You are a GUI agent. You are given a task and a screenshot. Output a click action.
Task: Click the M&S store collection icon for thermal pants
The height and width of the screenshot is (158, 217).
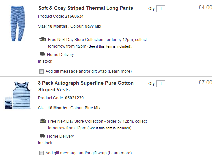coord(42,39)
